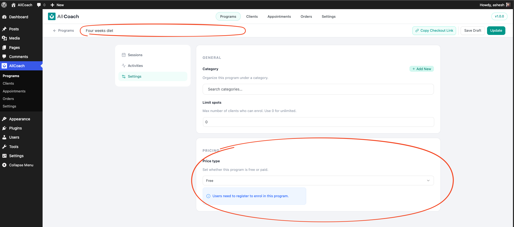
Task: Click the Plugins plug icon
Action: tap(4, 128)
